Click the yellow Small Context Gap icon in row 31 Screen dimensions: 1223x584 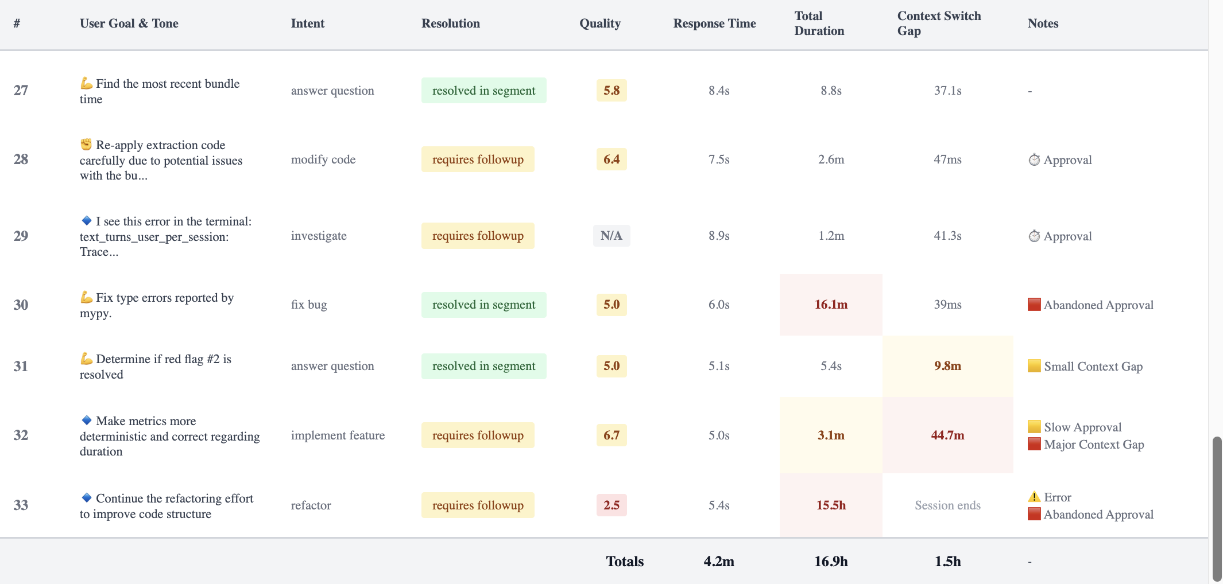pos(1035,366)
